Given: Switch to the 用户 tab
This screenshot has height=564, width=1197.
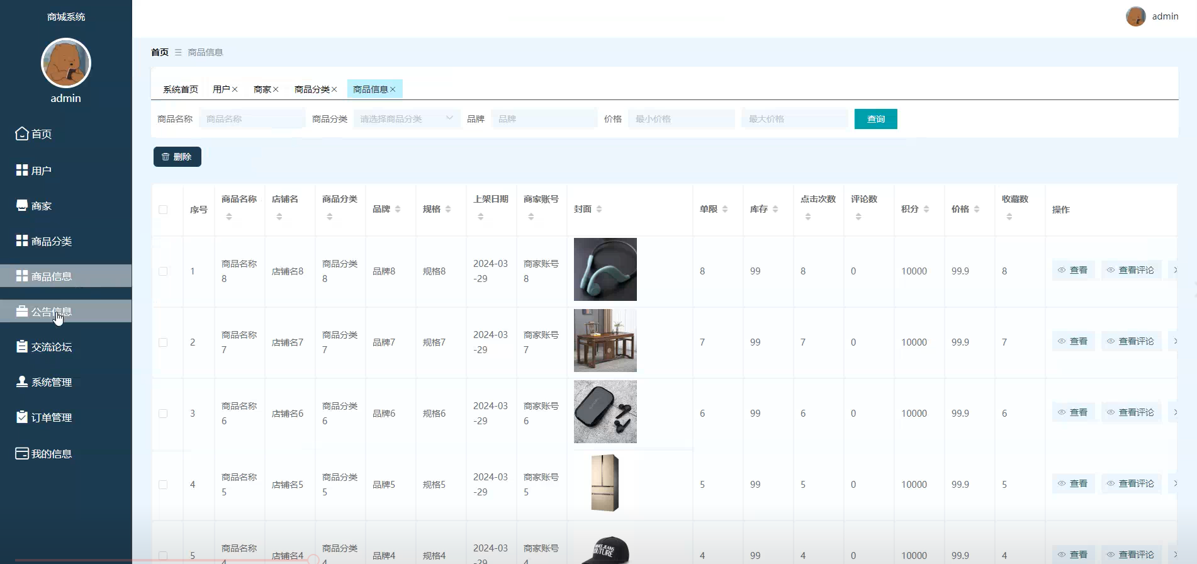Looking at the screenshot, I should coord(222,89).
